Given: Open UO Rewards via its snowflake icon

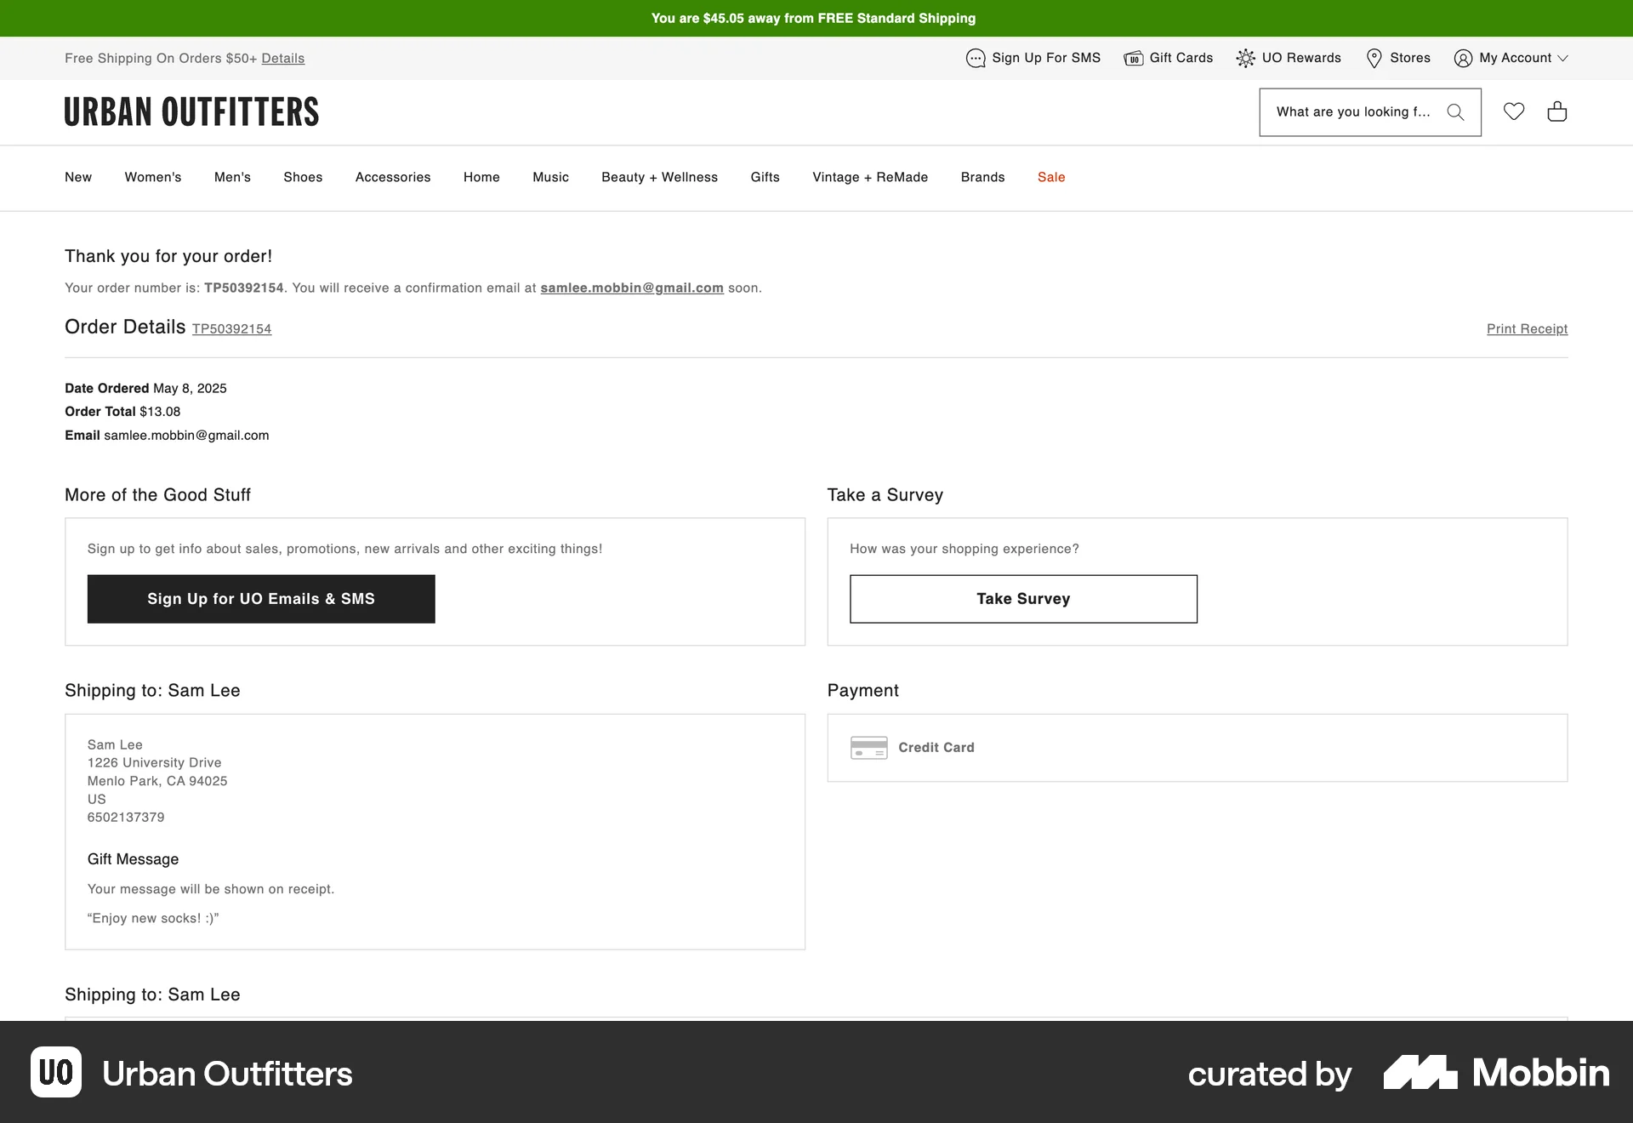Looking at the screenshot, I should click(x=1246, y=58).
